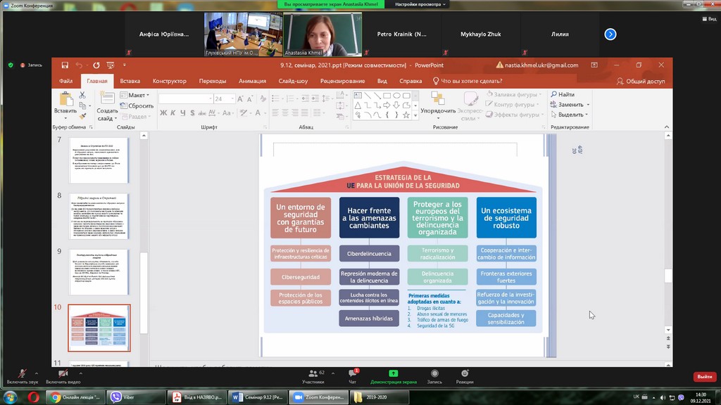Open Zoom reactions menu
721x405 pixels.
[464, 373]
